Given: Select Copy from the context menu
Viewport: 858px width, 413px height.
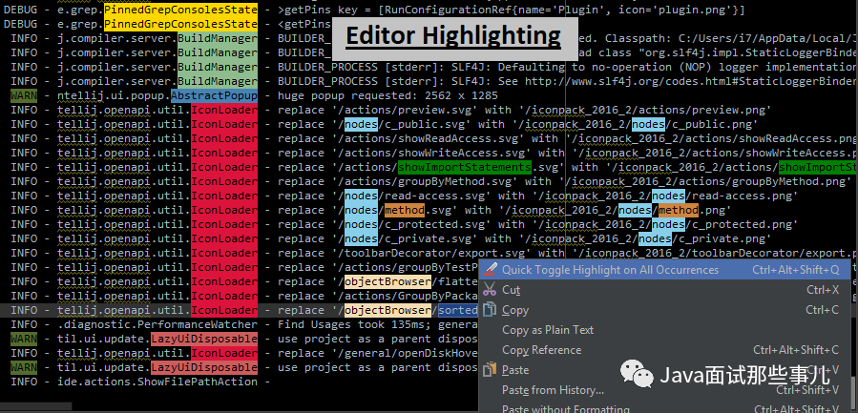Looking at the screenshot, I should click(665, 310).
